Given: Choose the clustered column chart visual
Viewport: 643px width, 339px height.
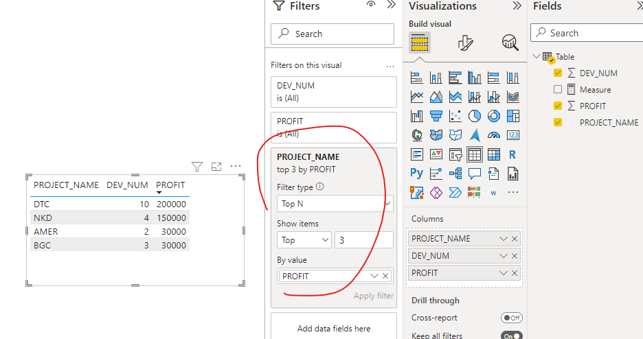Looking at the screenshot, I should 475,78.
